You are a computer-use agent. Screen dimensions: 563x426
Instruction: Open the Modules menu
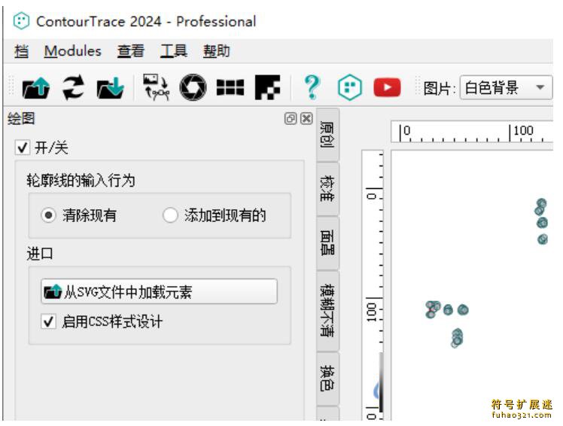[72, 51]
